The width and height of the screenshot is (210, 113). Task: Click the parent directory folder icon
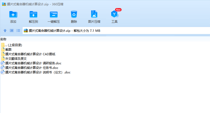click(x=3, y=45)
